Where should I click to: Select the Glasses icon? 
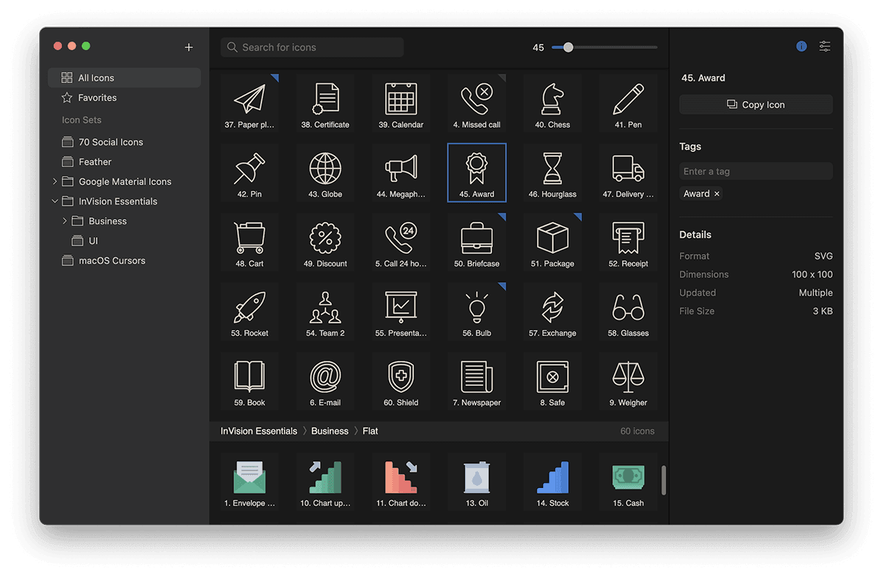[628, 312]
